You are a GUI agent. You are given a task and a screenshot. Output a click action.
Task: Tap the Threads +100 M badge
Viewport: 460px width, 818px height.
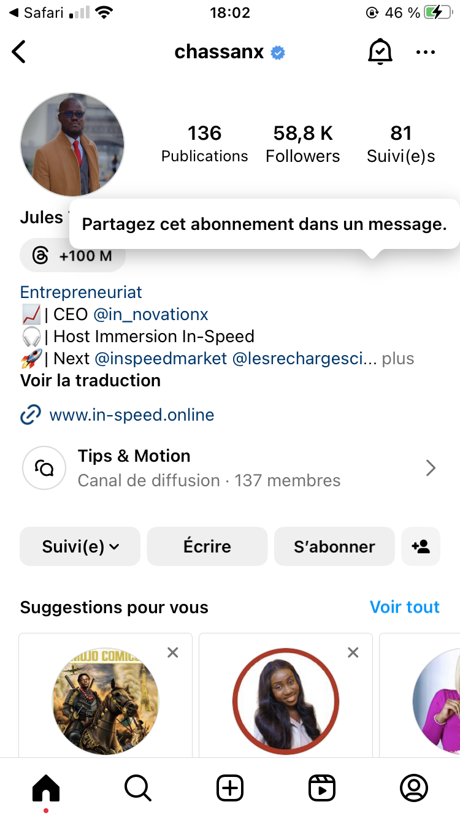pyautogui.click(x=73, y=256)
